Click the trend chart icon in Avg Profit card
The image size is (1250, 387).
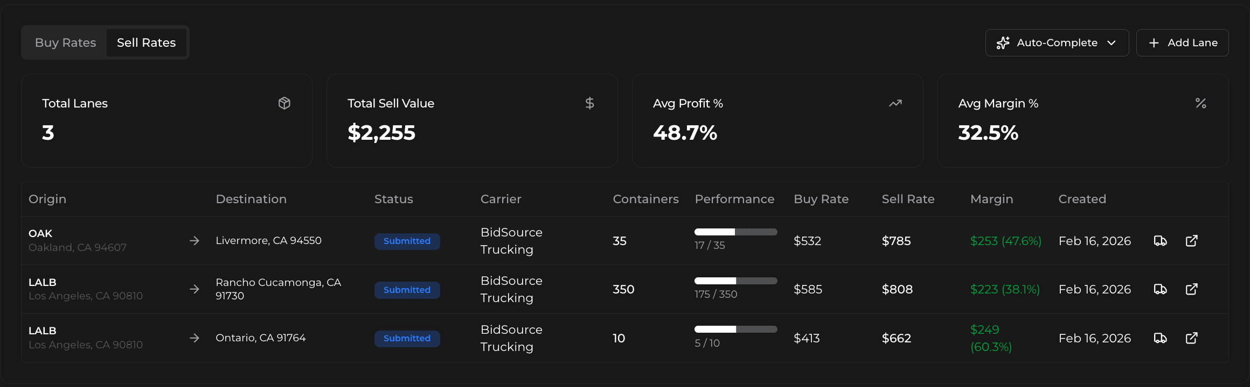pos(895,103)
